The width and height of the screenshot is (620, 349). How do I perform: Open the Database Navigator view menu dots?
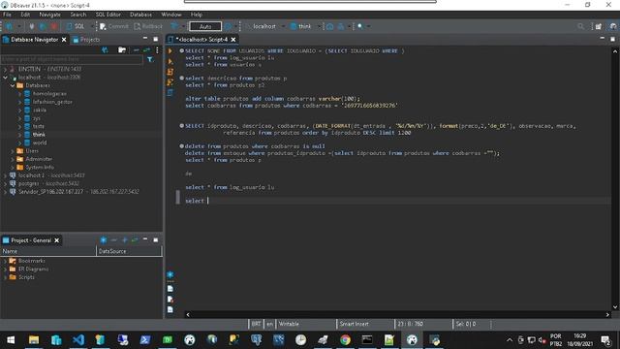[x=157, y=49]
